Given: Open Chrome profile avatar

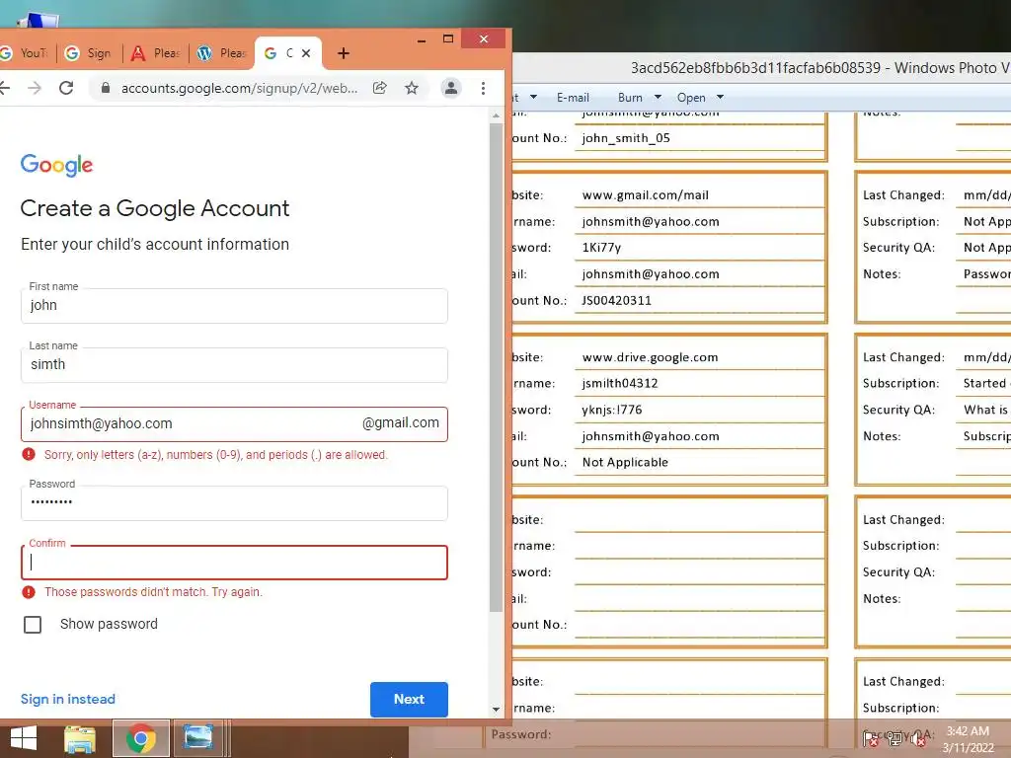Looking at the screenshot, I should 450,88.
